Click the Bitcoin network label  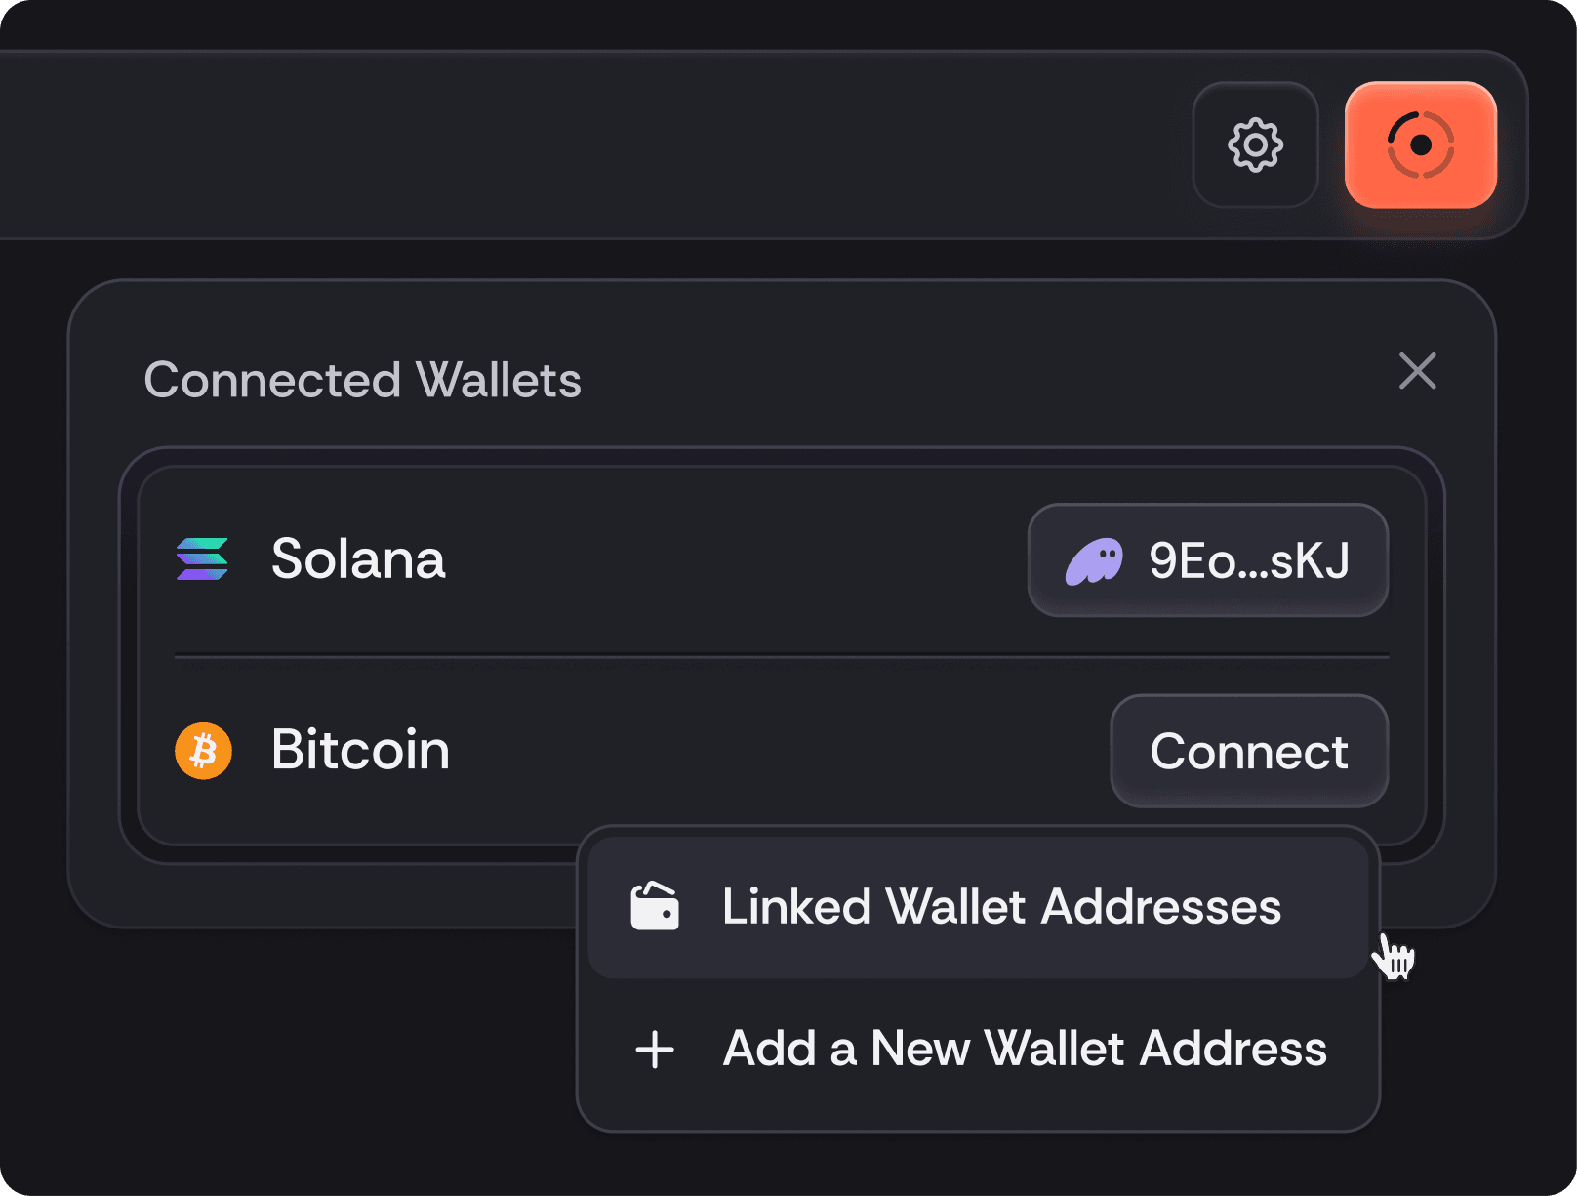[360, 751]
